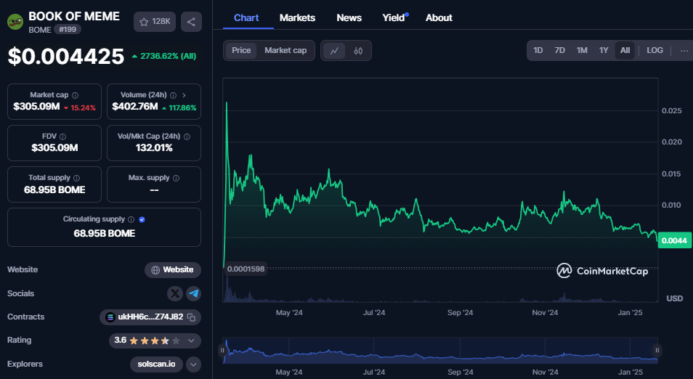Click the #199 rank badge
Image resolution: width=693 pixels, height=379 pixels.
[x=68, y=30]
